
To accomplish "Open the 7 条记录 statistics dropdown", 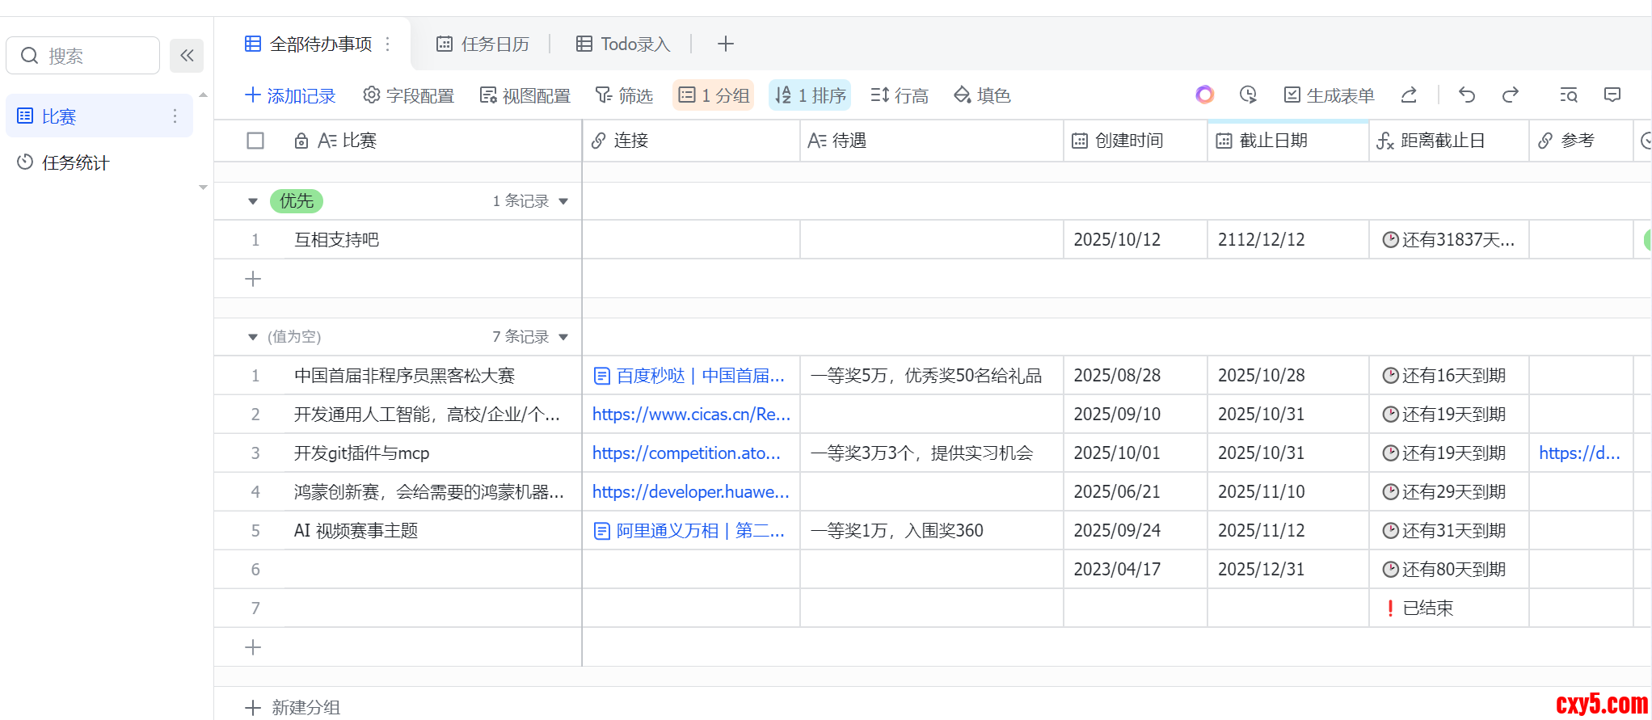I will tap(530, 337).
